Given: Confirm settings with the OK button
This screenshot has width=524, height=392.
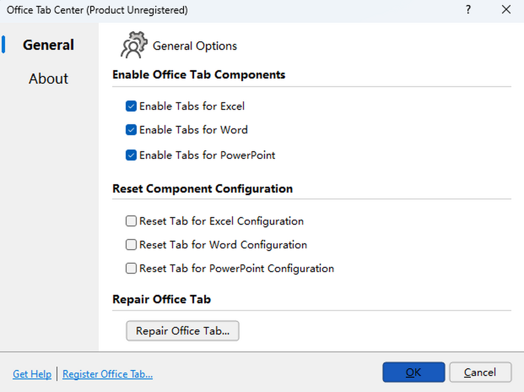Looking at the screenshot, I should click(414, 372).
